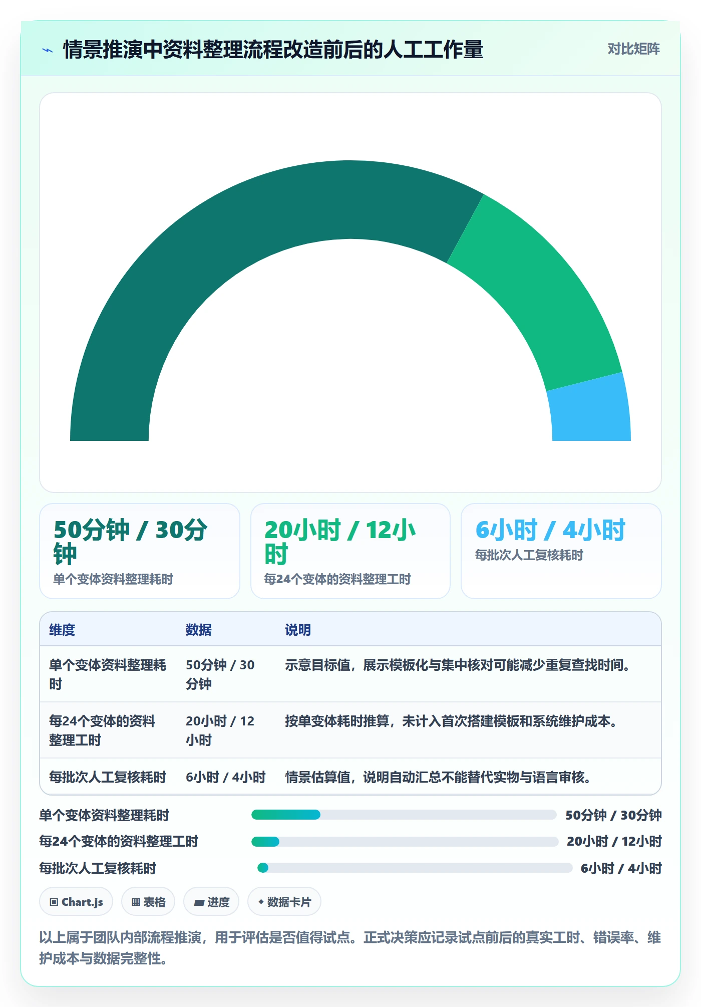
Task: Click the 说明 column header
Action: [x=298, y=630]
